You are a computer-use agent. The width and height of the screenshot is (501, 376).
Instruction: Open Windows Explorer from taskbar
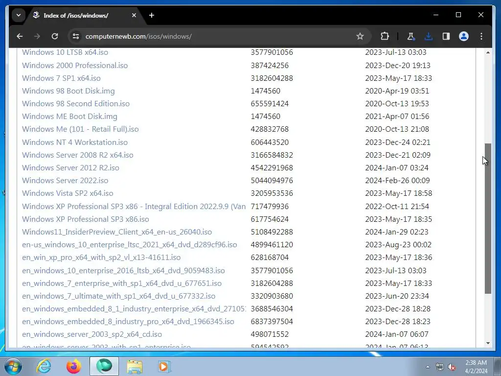tap(135, 366)
